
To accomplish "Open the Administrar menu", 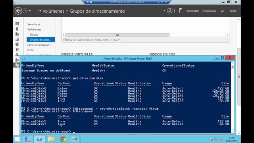I will 192,11.
